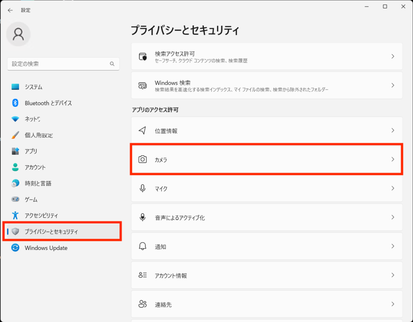Click the search magnifier icon in 設定の検索
The width and height of the screenshot is (413, 322).
pyautogui.click(x=112, y=64)
